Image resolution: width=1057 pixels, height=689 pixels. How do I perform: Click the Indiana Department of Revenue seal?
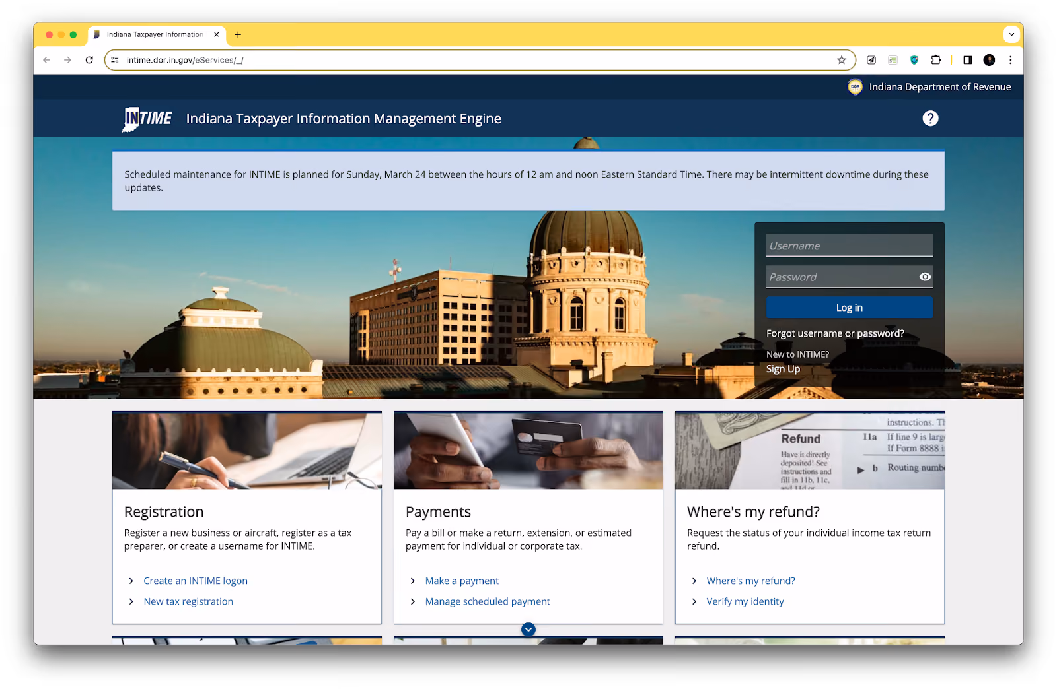pos(855,87)
